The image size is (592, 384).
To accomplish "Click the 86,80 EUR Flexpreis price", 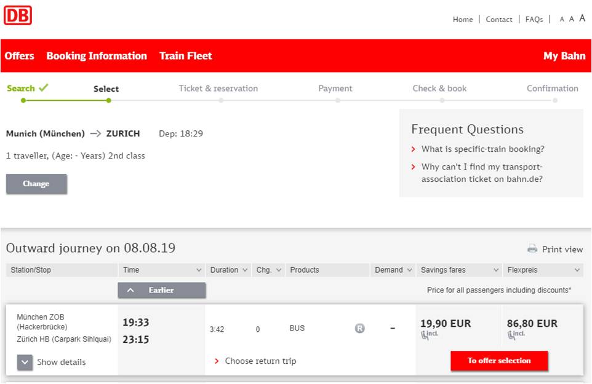I will [532, 324].
